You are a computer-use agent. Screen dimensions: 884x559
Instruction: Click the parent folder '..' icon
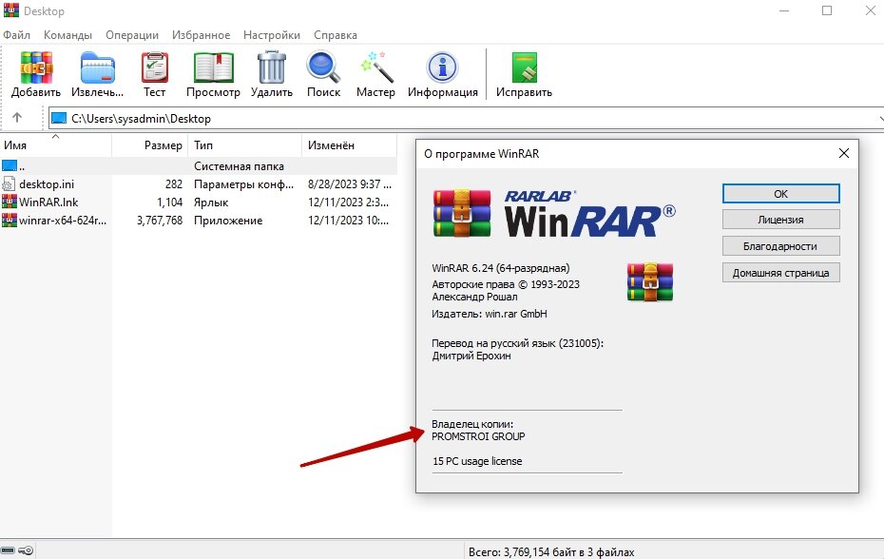[x=10, y=165]
